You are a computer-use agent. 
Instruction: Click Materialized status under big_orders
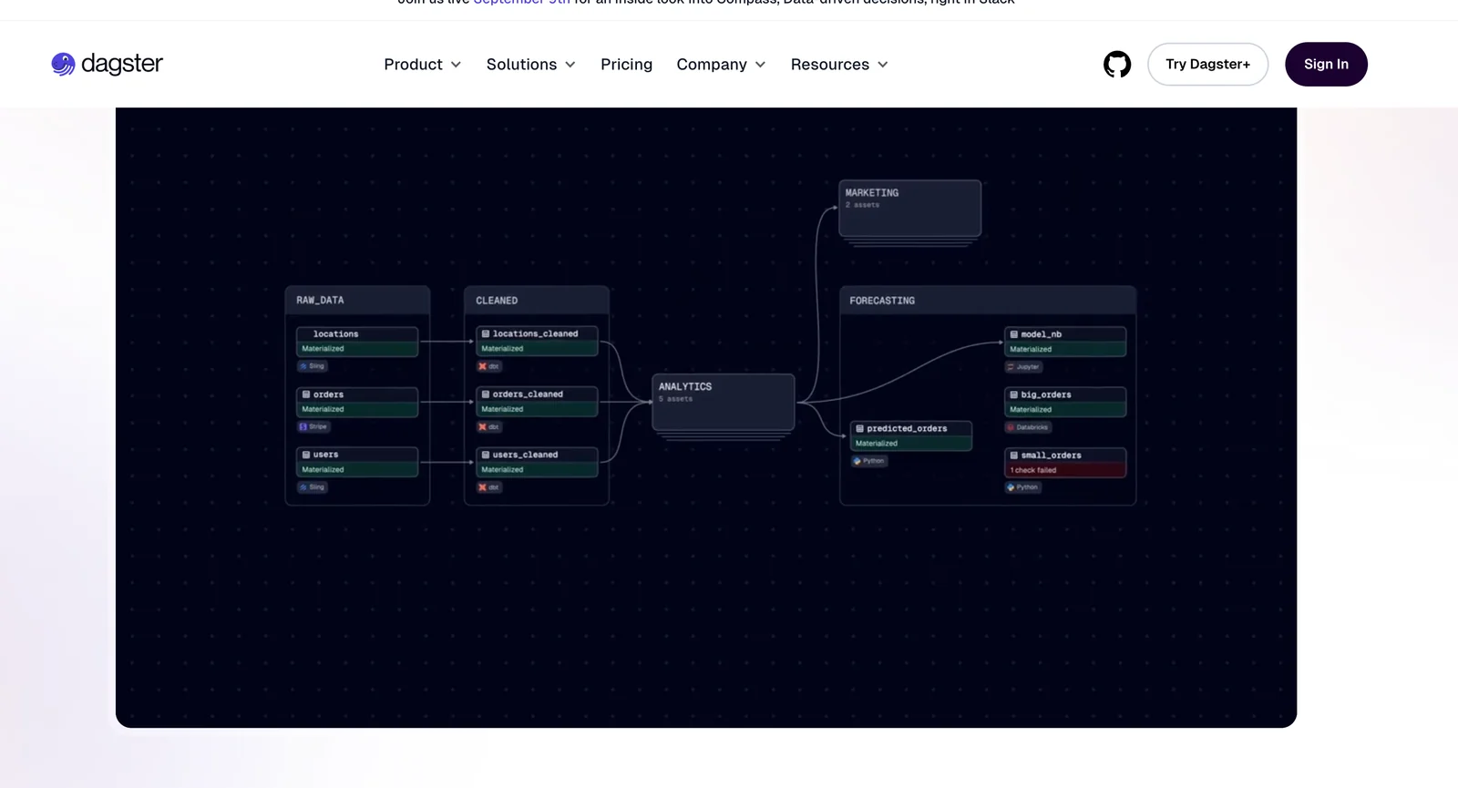[x=1031, y=410]
